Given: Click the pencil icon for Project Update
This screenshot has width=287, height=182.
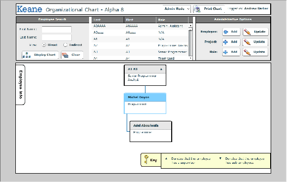Looking at the screenshot, I should point(247,42).
